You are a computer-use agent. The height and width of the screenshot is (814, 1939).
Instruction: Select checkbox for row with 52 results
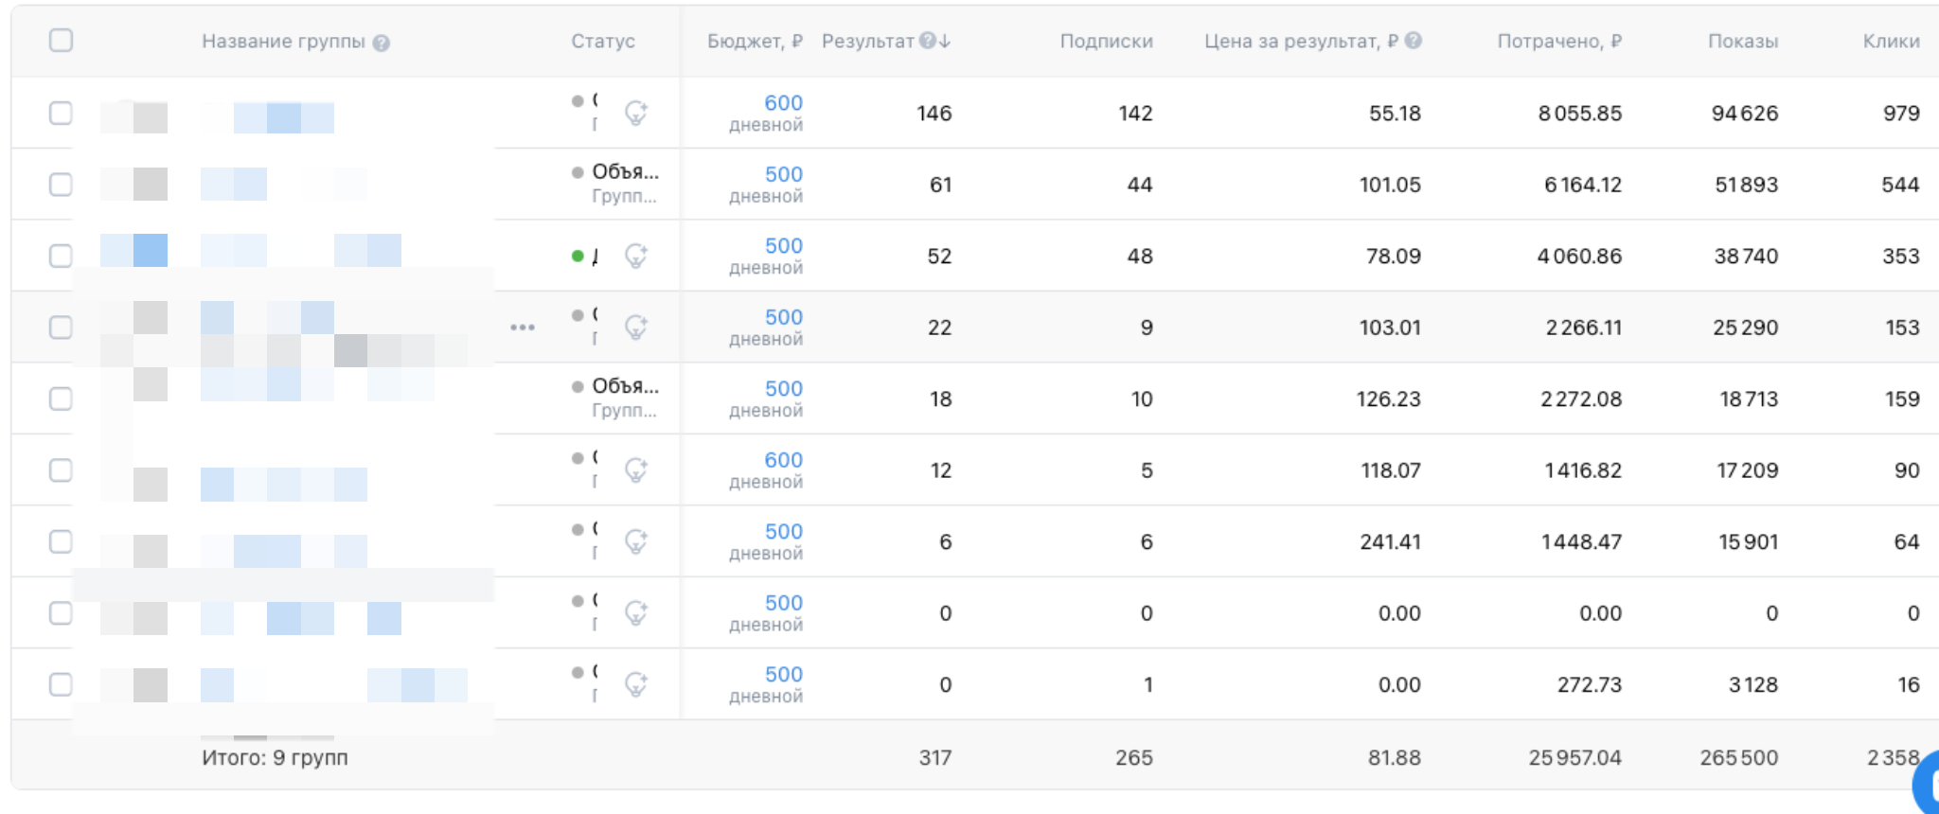coord(61,257)
